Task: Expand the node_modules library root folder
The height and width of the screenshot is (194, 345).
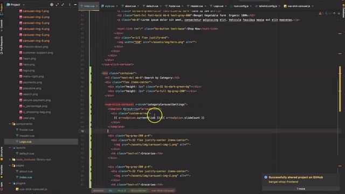Action: click(x=10, y=160)
